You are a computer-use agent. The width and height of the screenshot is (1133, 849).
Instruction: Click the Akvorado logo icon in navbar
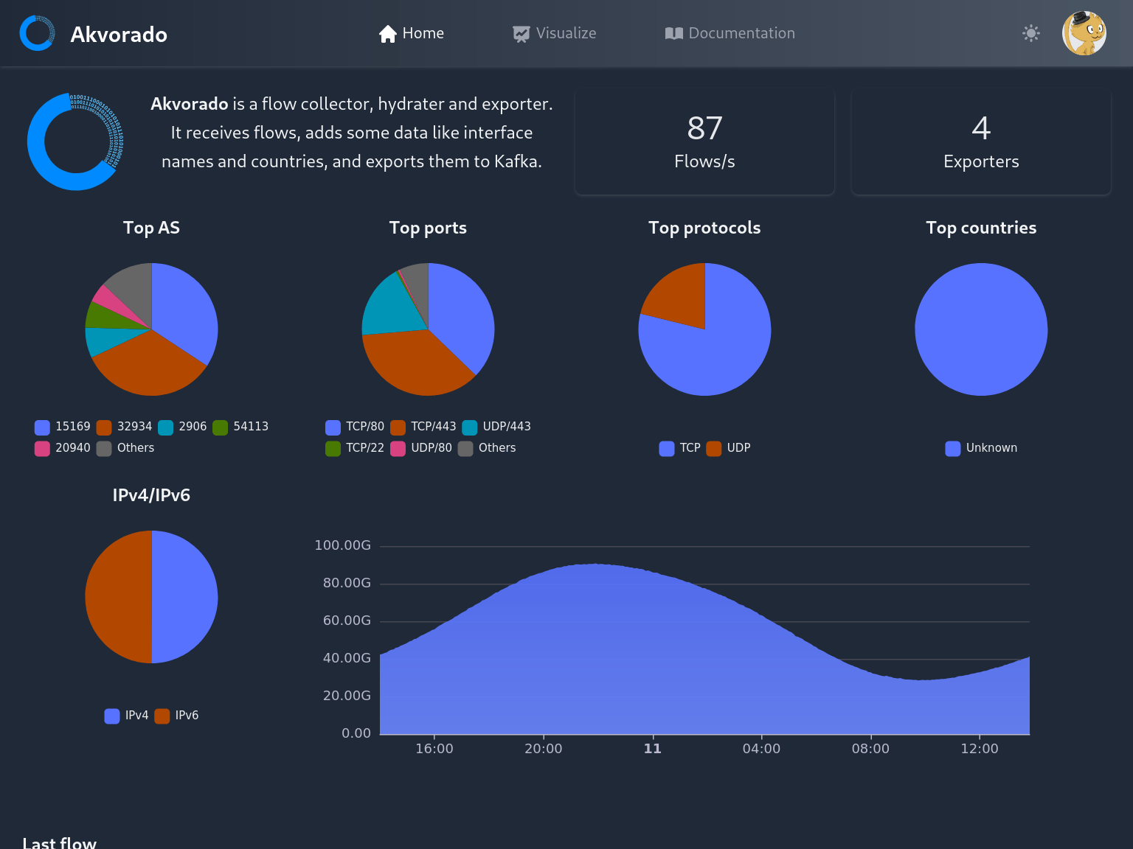(37, 33)
